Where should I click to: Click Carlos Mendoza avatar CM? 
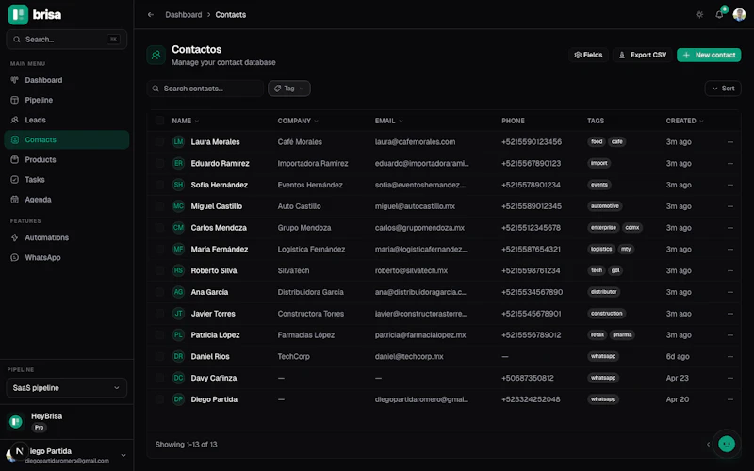click(178, 228)
